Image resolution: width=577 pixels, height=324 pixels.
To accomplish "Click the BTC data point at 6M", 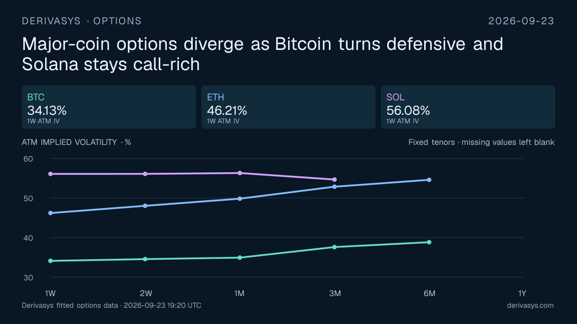I will pyautogui.click(x=429, y=242).
